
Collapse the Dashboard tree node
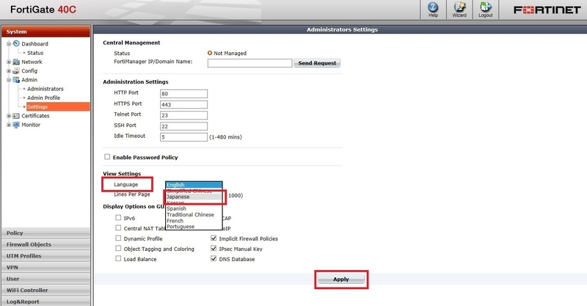[9, 44]
